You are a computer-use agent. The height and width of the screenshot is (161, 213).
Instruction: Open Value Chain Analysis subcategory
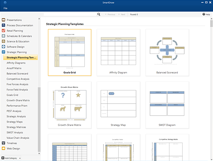[18, 138]
